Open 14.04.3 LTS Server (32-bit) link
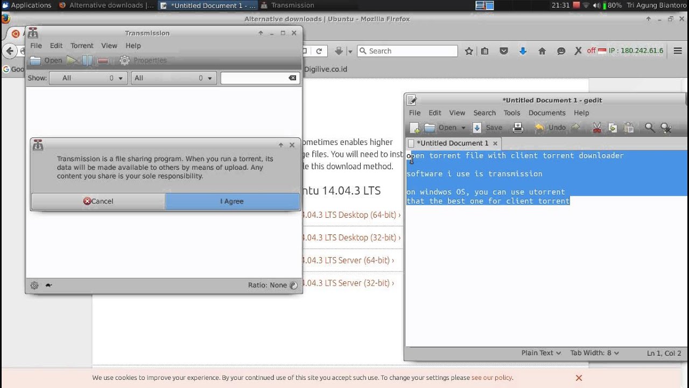Screen dimensions: 689x388 348,283
